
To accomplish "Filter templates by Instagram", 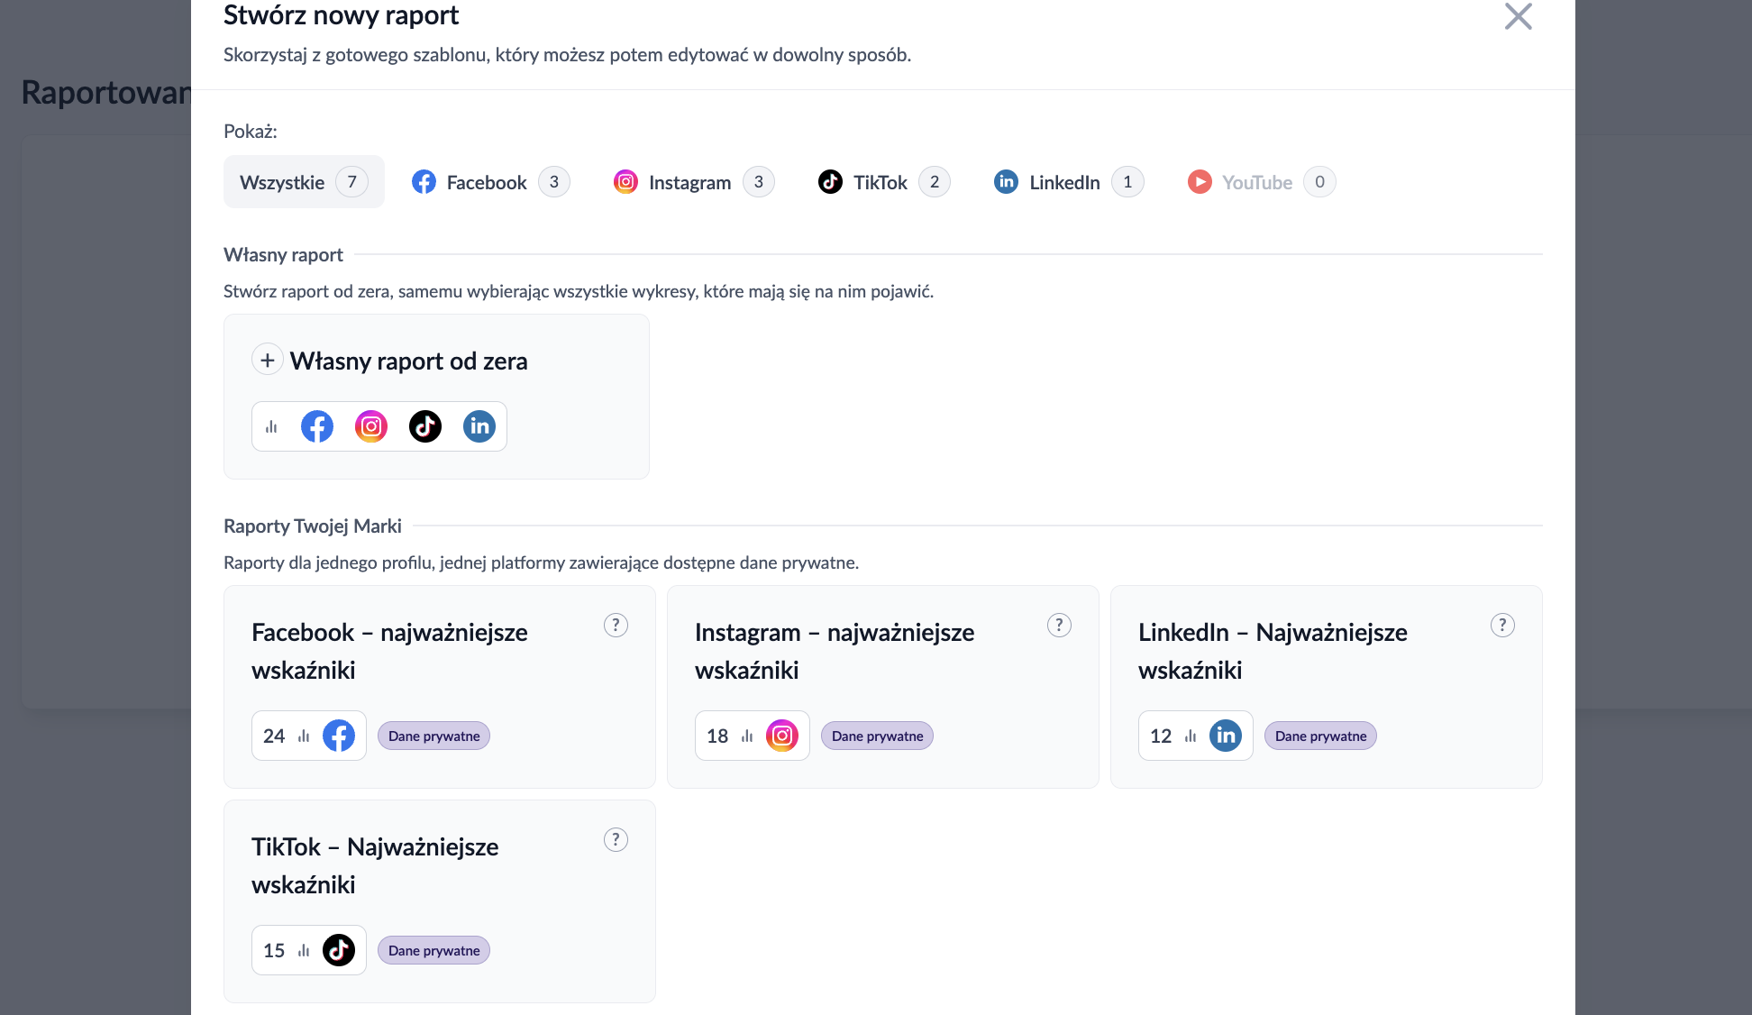I will 693,182.
